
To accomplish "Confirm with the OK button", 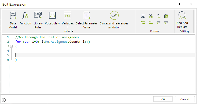I will (x=163, y=99).
